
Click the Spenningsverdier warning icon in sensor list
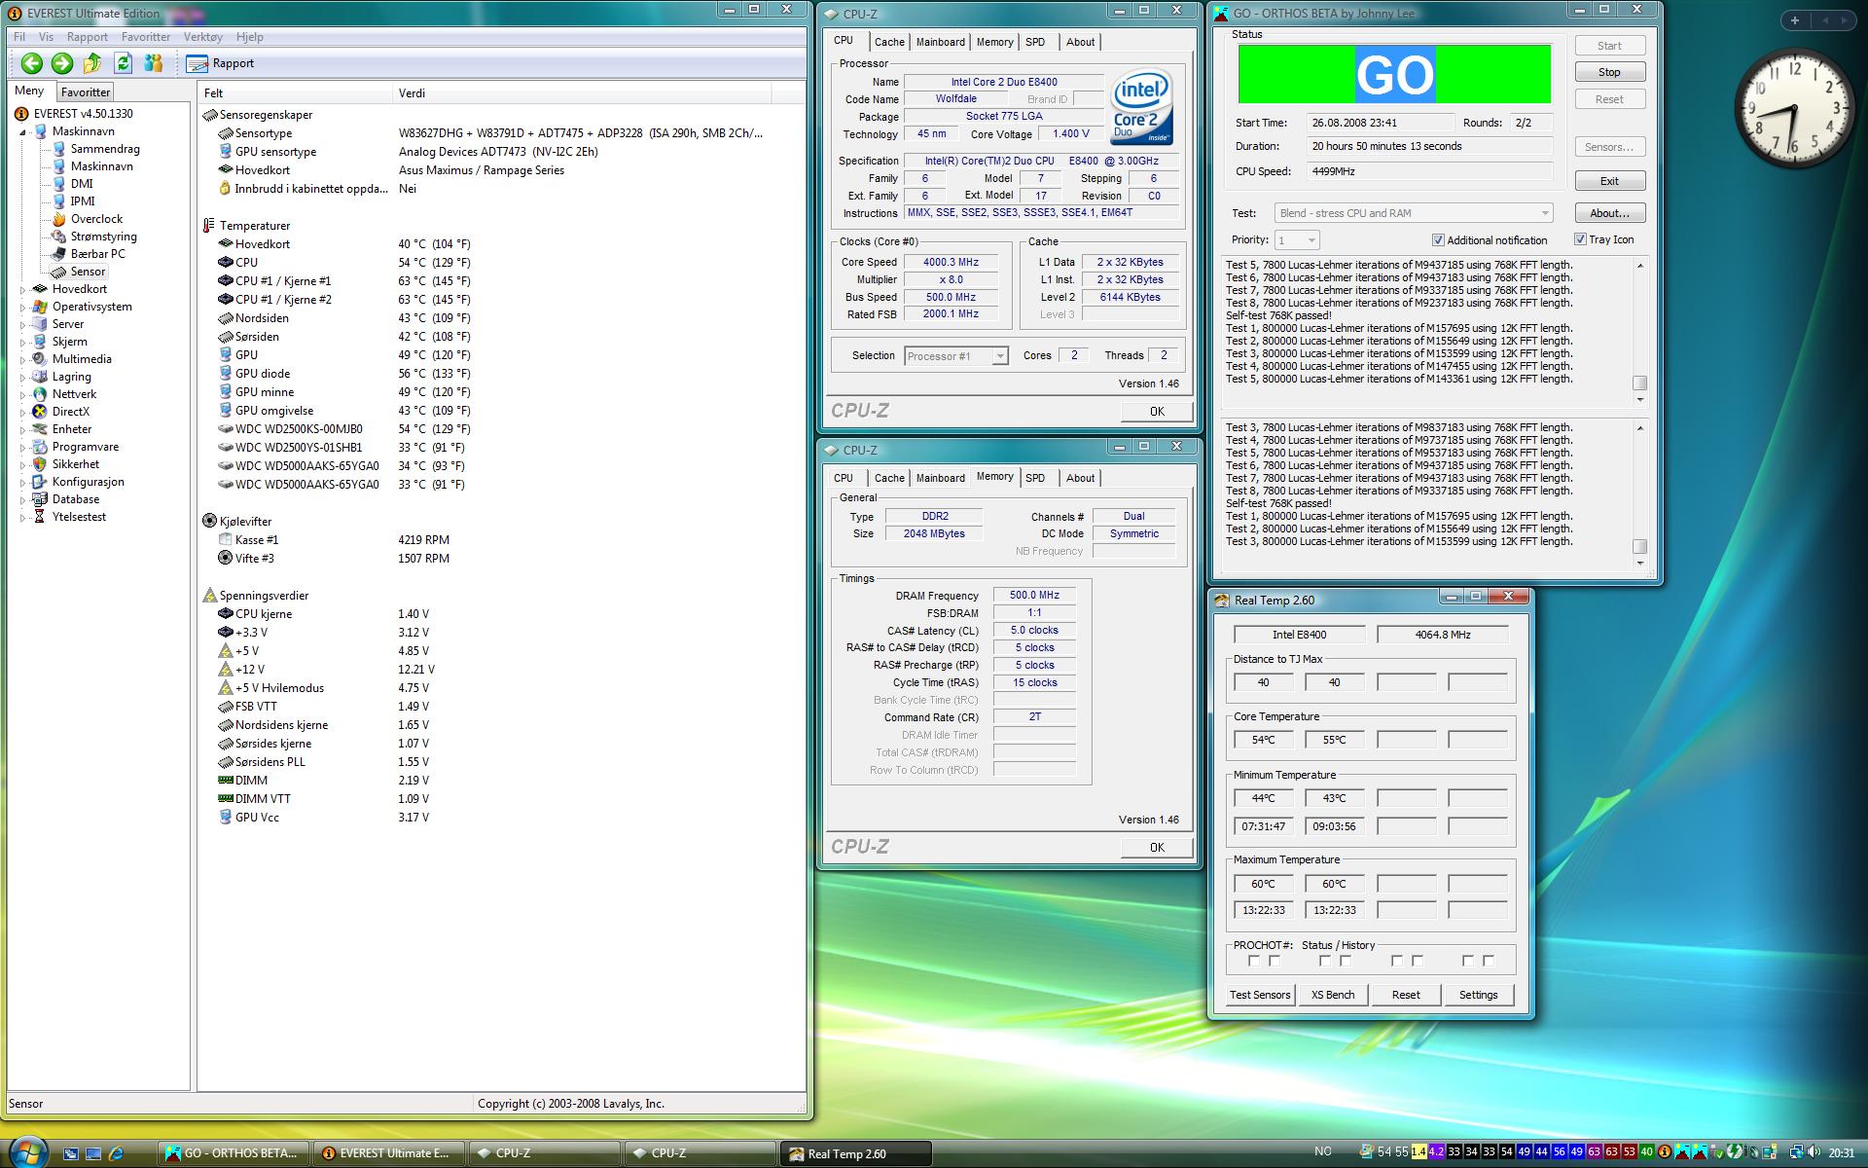(x=209, y=595)
